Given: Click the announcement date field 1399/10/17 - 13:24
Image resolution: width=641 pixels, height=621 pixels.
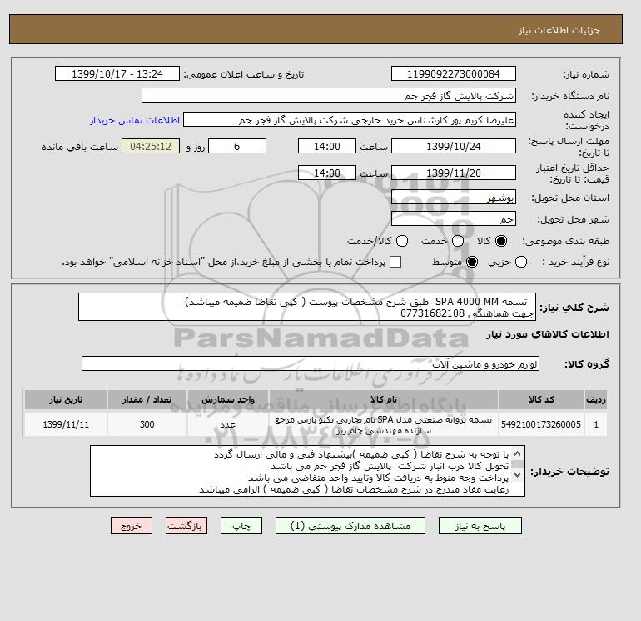Looking at the screenshot, I should pyautogui.click(x=117, y=73).
